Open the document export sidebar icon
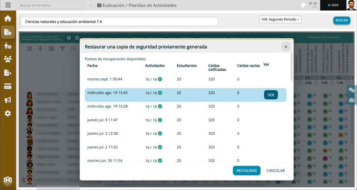This screenshot has height=190, width=357. click(x=8, y=73)
